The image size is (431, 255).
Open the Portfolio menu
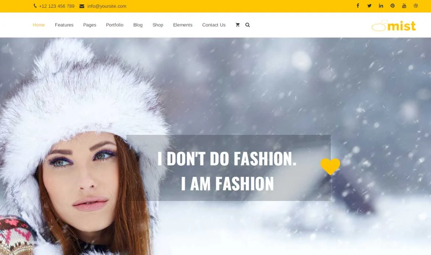click(x=115, y=25)
